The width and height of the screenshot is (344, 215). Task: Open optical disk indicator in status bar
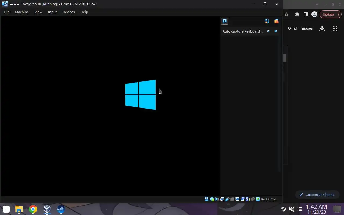pos(212,199)
